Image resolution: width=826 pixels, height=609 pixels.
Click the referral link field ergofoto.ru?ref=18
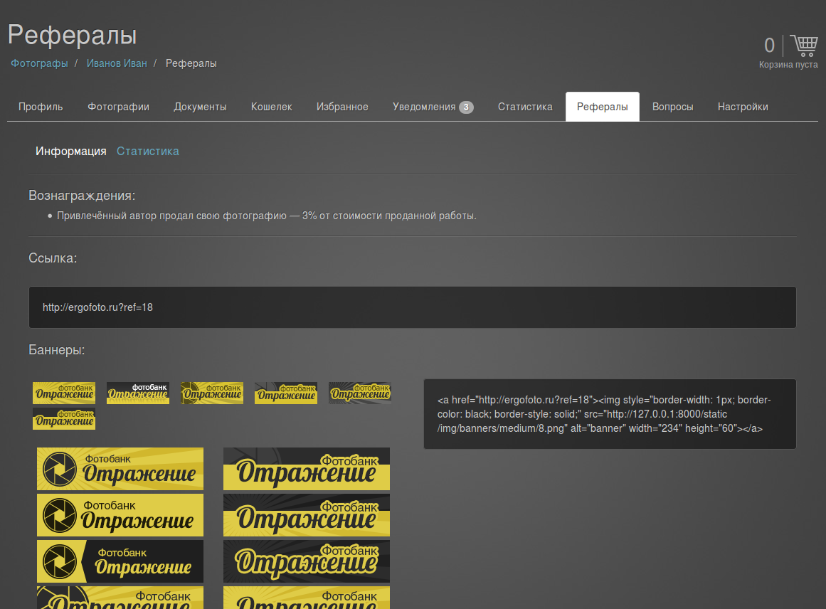[x=412, y=307]
